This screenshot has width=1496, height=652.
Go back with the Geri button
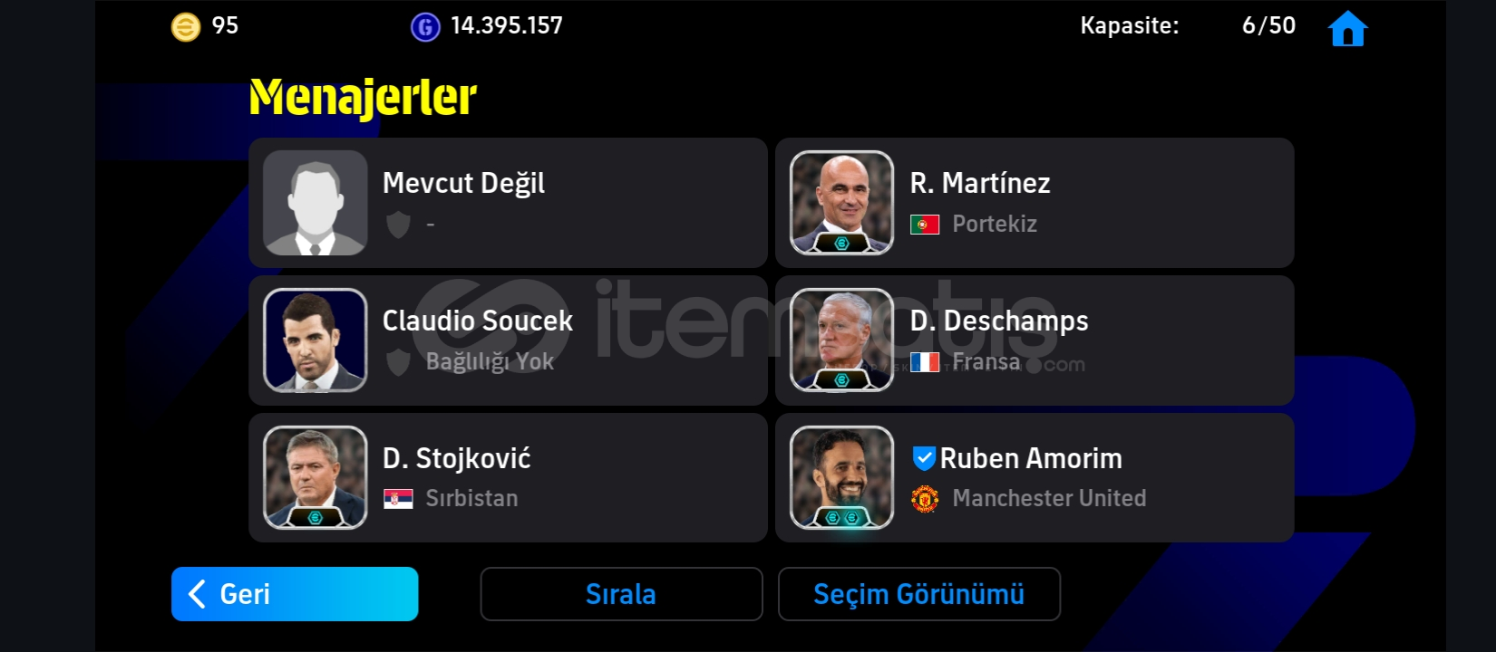click(295, 594)
